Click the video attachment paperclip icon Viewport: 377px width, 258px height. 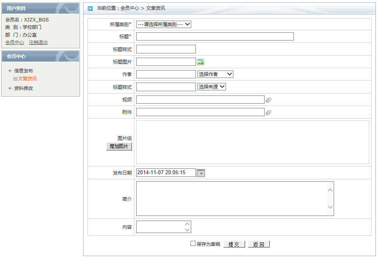click(268, 100)
